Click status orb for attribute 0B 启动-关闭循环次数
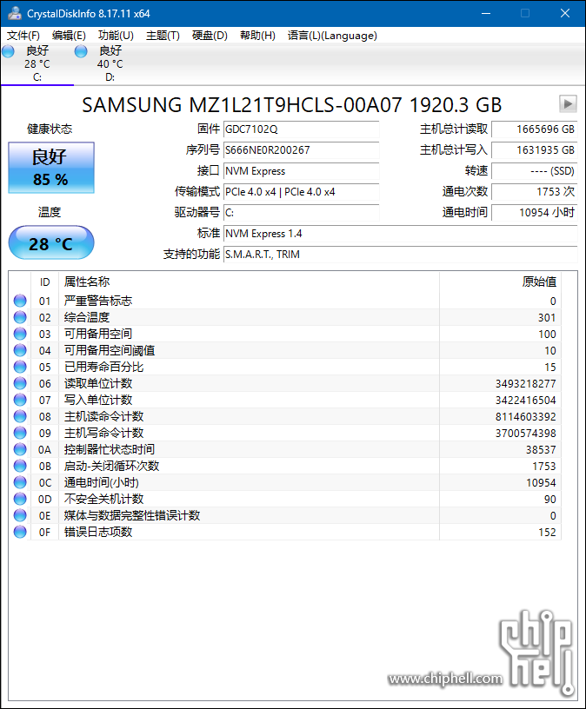This screenshot has height=709, width=586. coord(20,466)
